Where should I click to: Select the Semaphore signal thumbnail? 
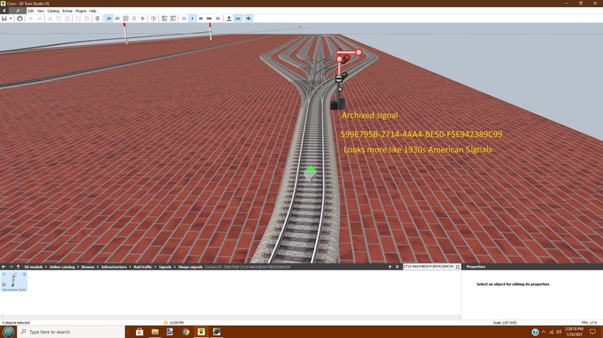14,282
